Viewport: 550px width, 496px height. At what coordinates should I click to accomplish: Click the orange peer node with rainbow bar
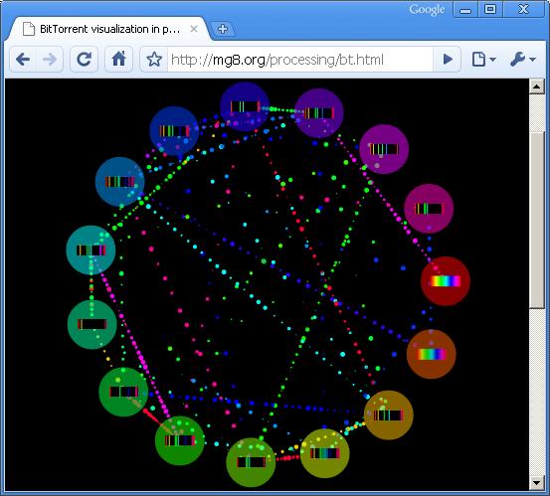click(x=431, y=354)
